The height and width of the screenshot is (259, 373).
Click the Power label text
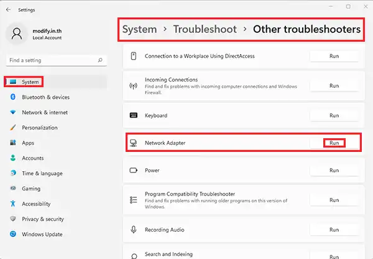(x=152, y=171)
